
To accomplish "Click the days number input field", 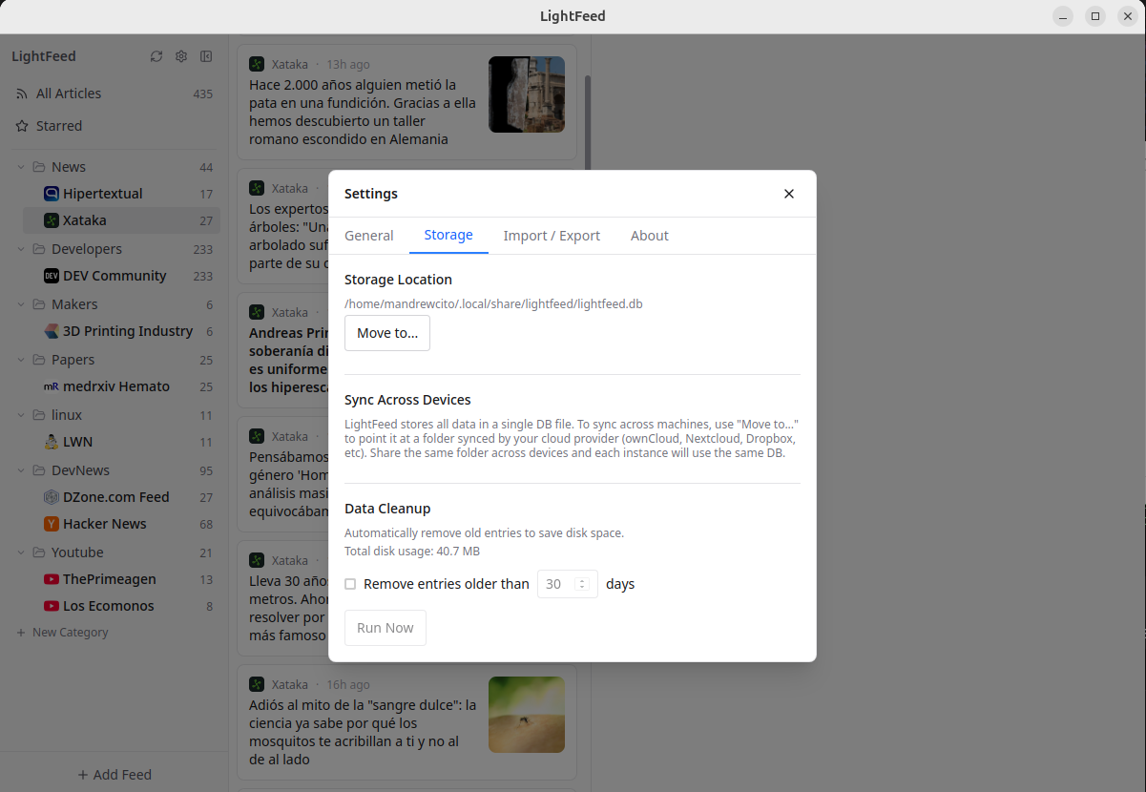I will 568,584.
